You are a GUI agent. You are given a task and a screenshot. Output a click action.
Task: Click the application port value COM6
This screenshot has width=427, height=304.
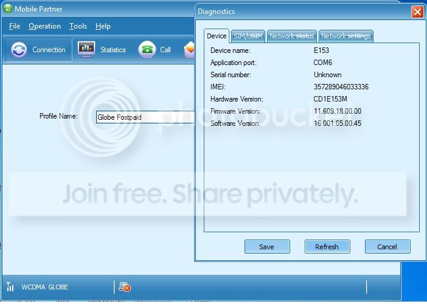pos(323,63)
